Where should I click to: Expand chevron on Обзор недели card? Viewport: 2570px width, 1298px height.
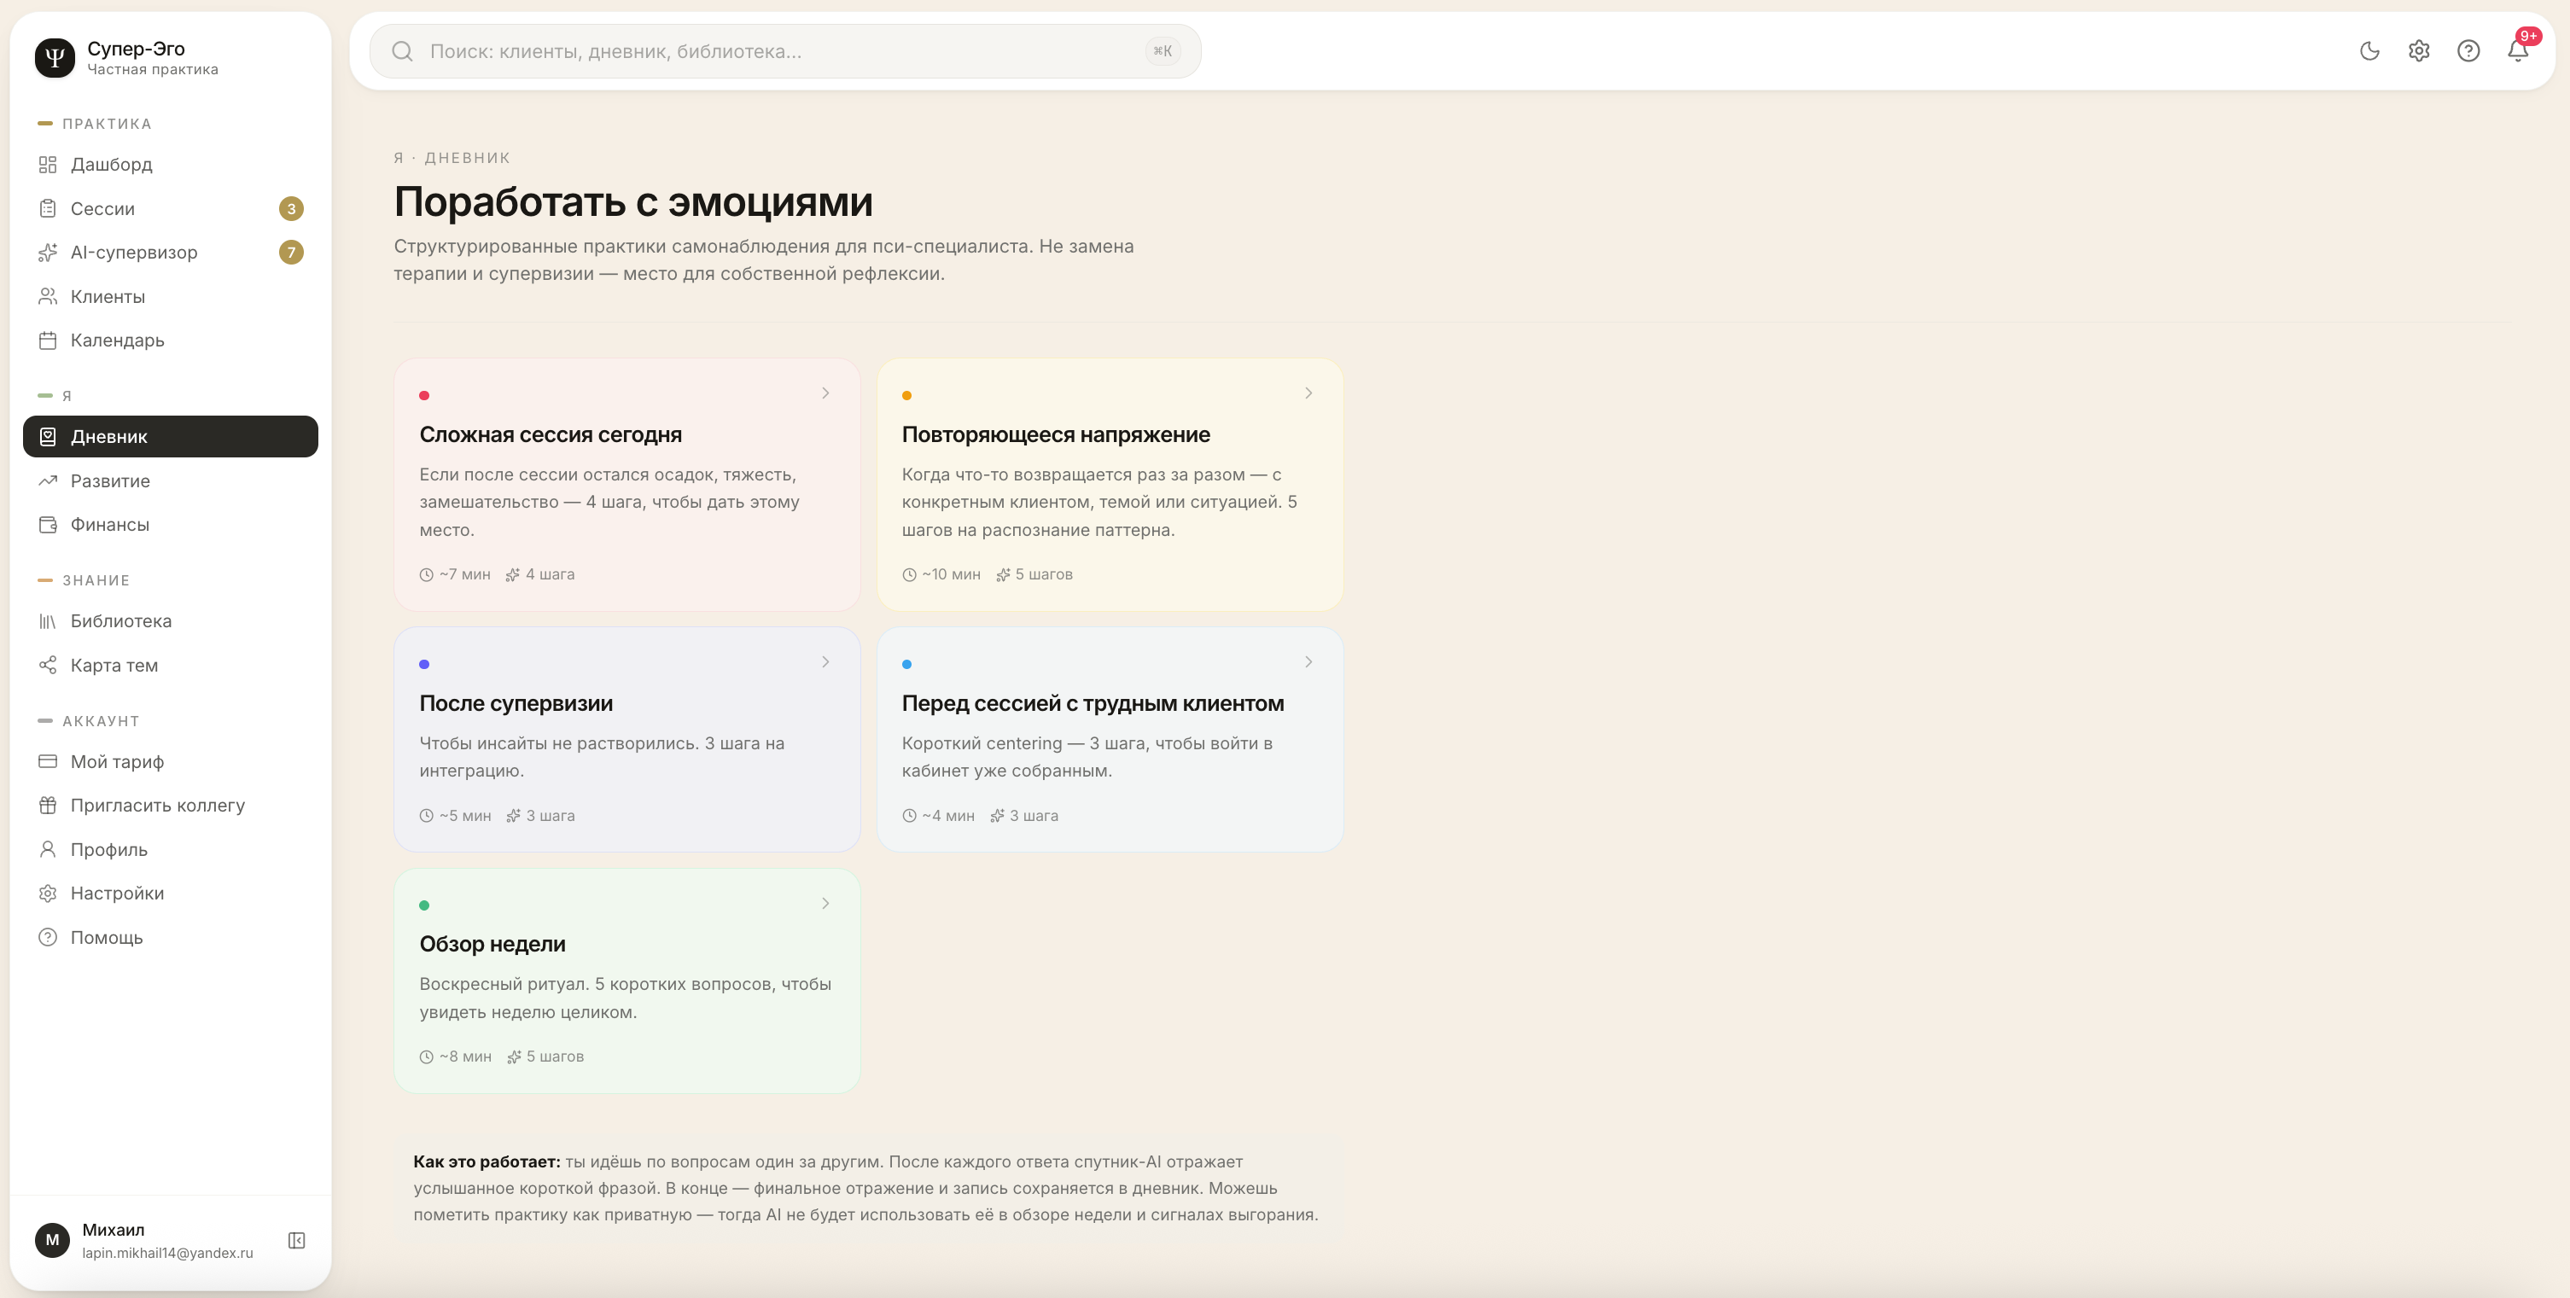(825, 904)
